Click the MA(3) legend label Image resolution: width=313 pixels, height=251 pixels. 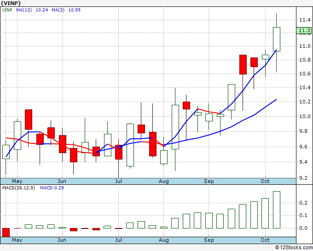(x=58, y=10)
